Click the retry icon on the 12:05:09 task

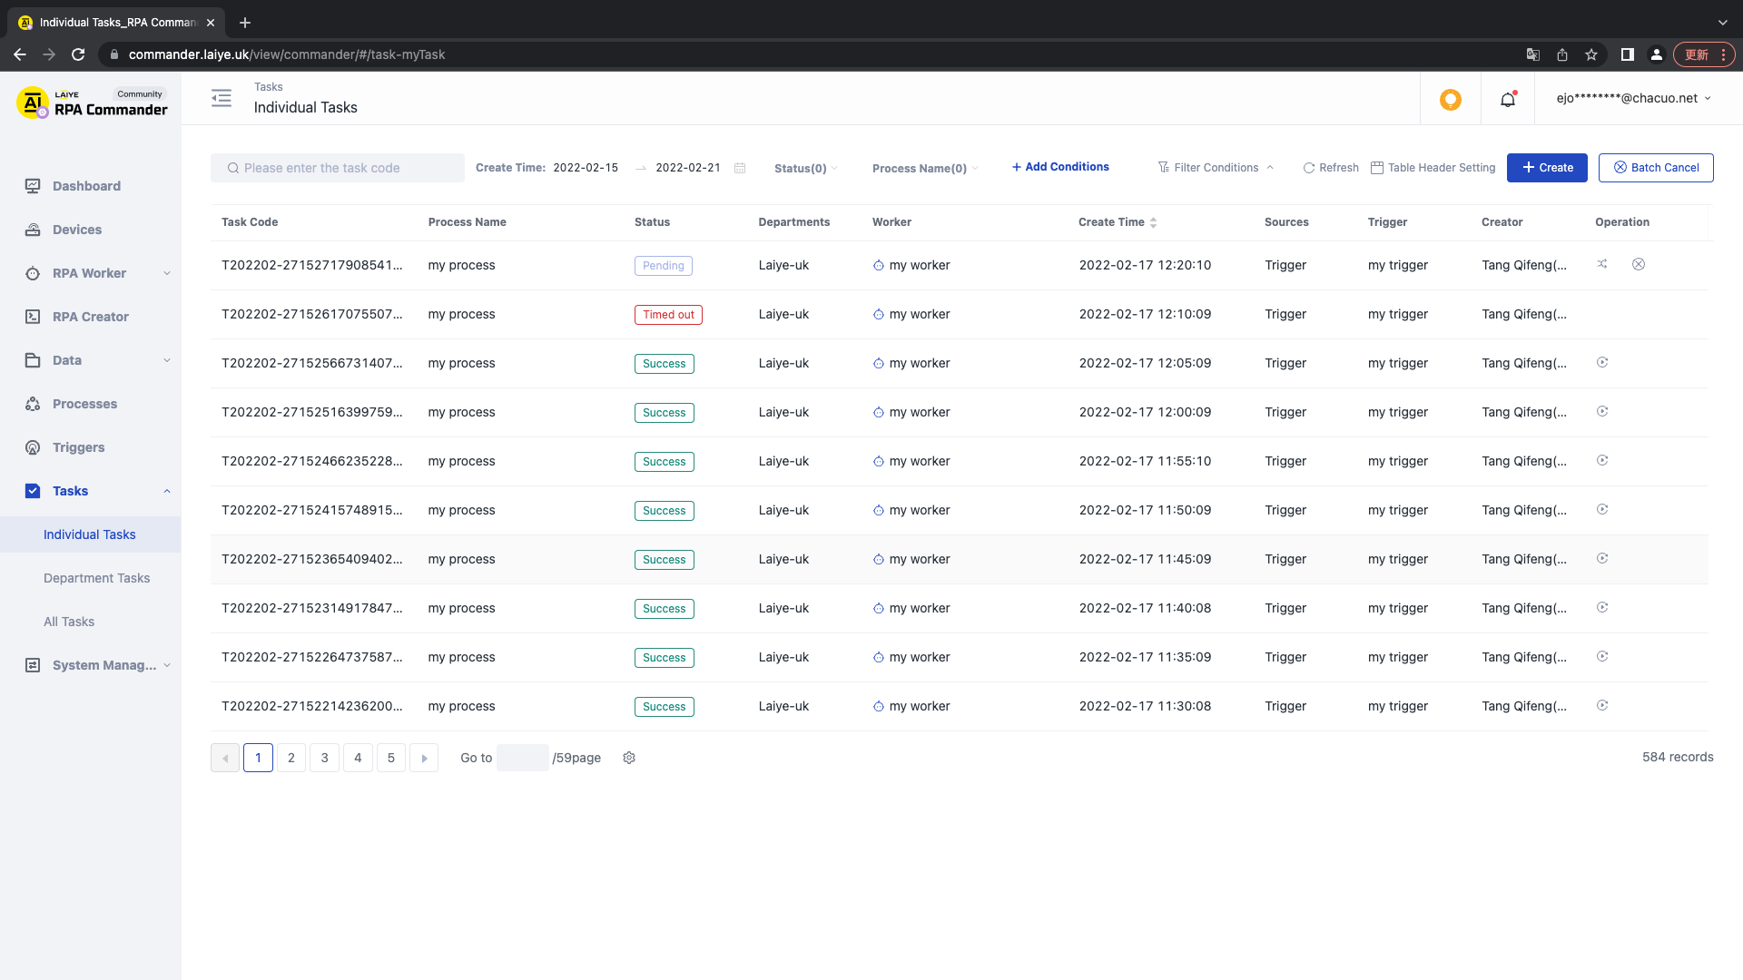[x=1602, y=362]
